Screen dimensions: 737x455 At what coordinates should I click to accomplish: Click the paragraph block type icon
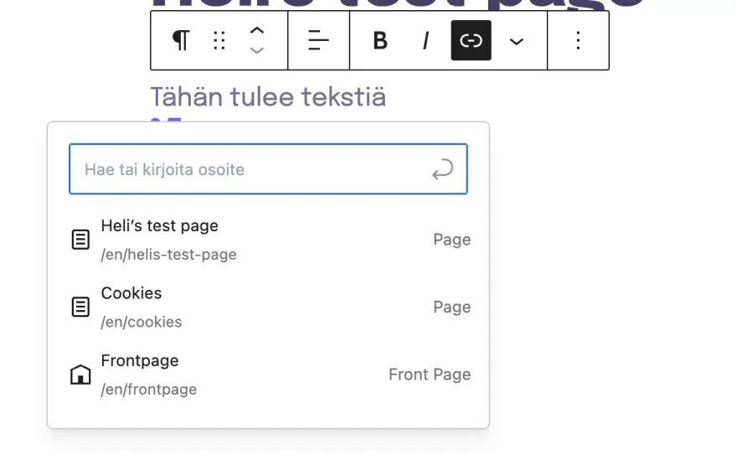coord(180,40)
